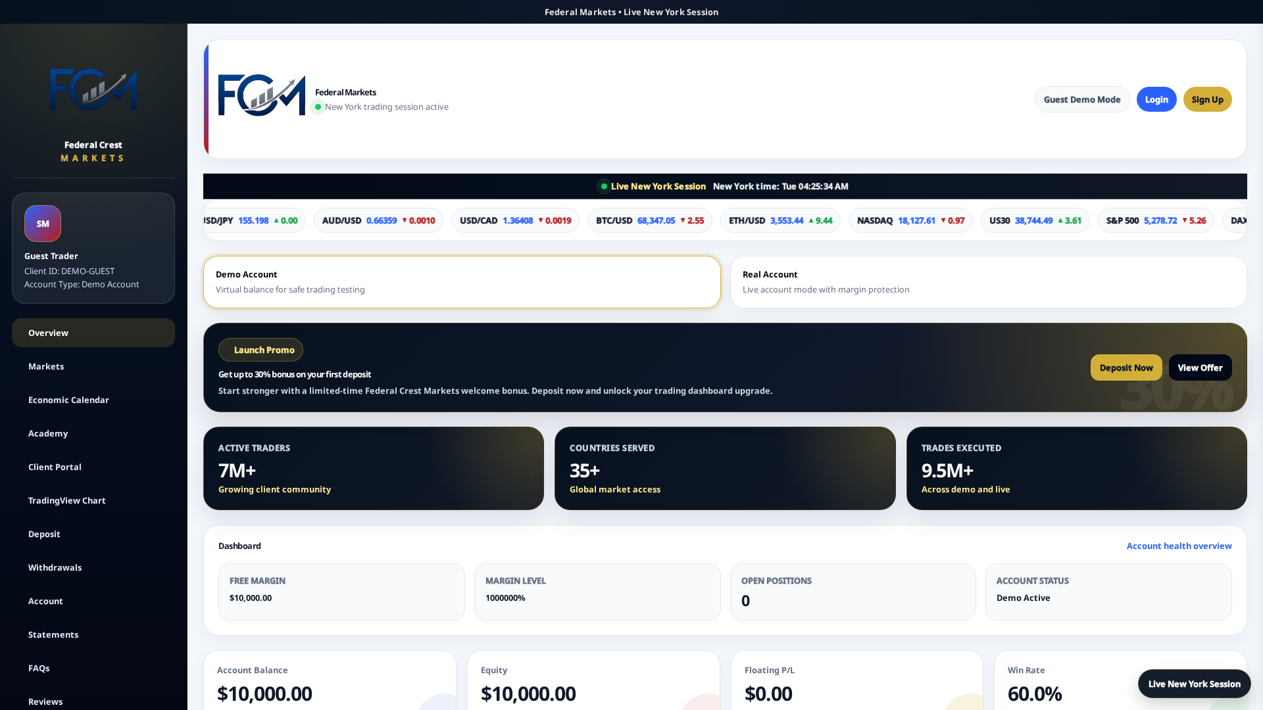Click the Trades Executed 9.5M+ card

[1076, 468]
